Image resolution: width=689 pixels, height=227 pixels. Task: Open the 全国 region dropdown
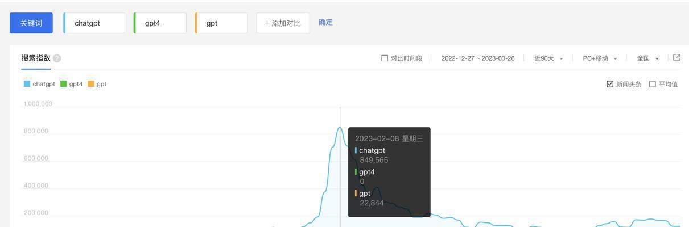pos(647,58)
